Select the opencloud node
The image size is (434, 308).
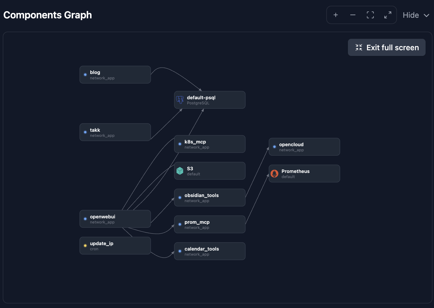304,147
